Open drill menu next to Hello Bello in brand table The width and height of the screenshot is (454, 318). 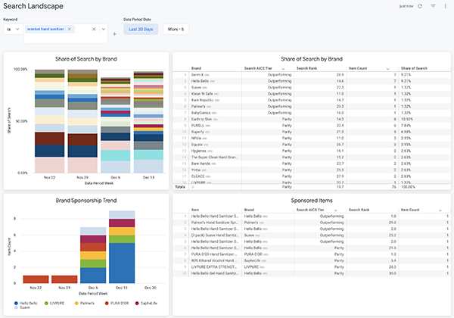[212, 81]
